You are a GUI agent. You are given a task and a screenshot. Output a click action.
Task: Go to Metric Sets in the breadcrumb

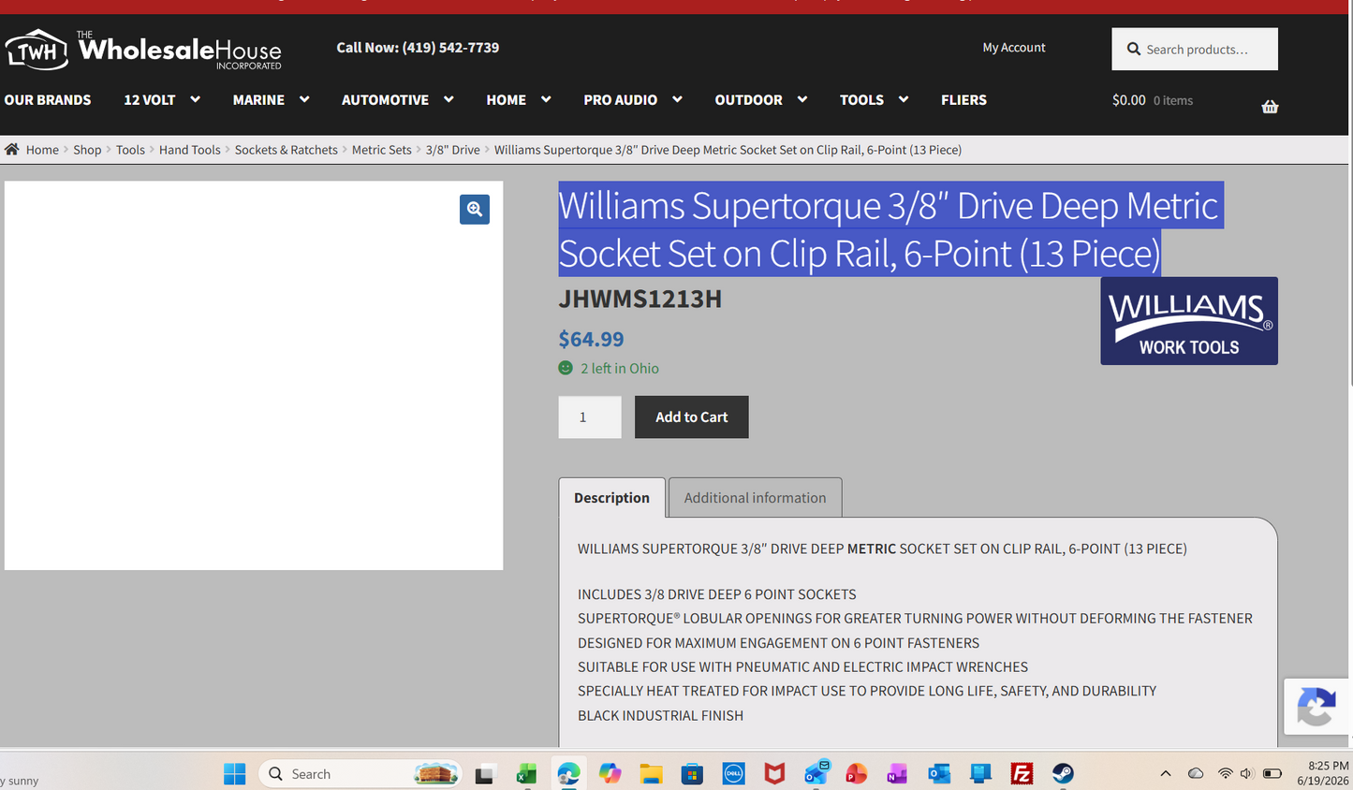pos(382,150)
